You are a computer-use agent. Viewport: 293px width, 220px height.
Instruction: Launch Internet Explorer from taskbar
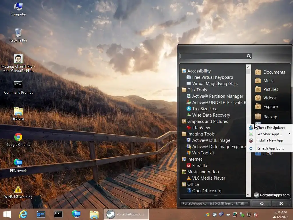tap(23, 214)
